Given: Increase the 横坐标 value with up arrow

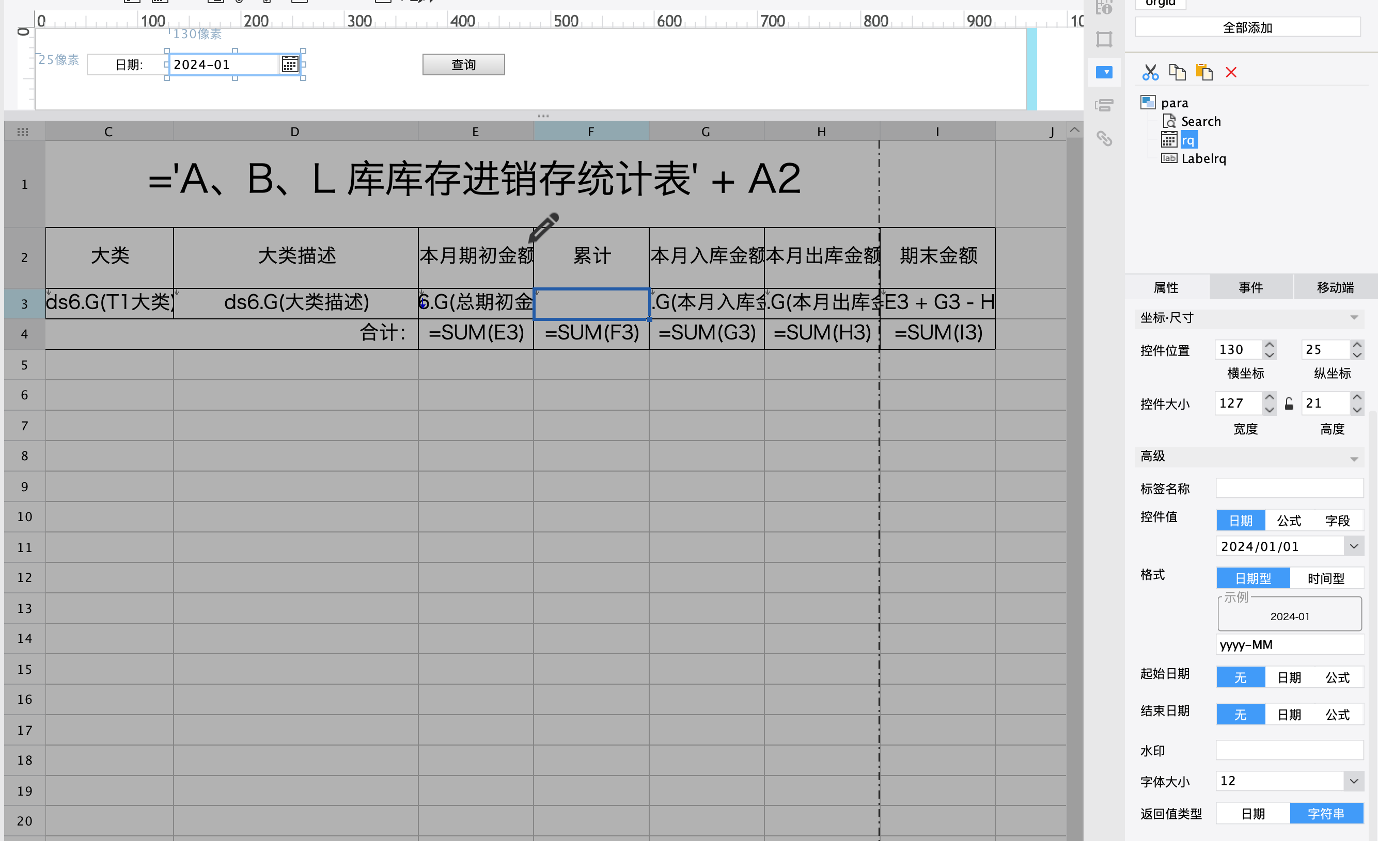Looking at the screenshot, I should 1270,345.
